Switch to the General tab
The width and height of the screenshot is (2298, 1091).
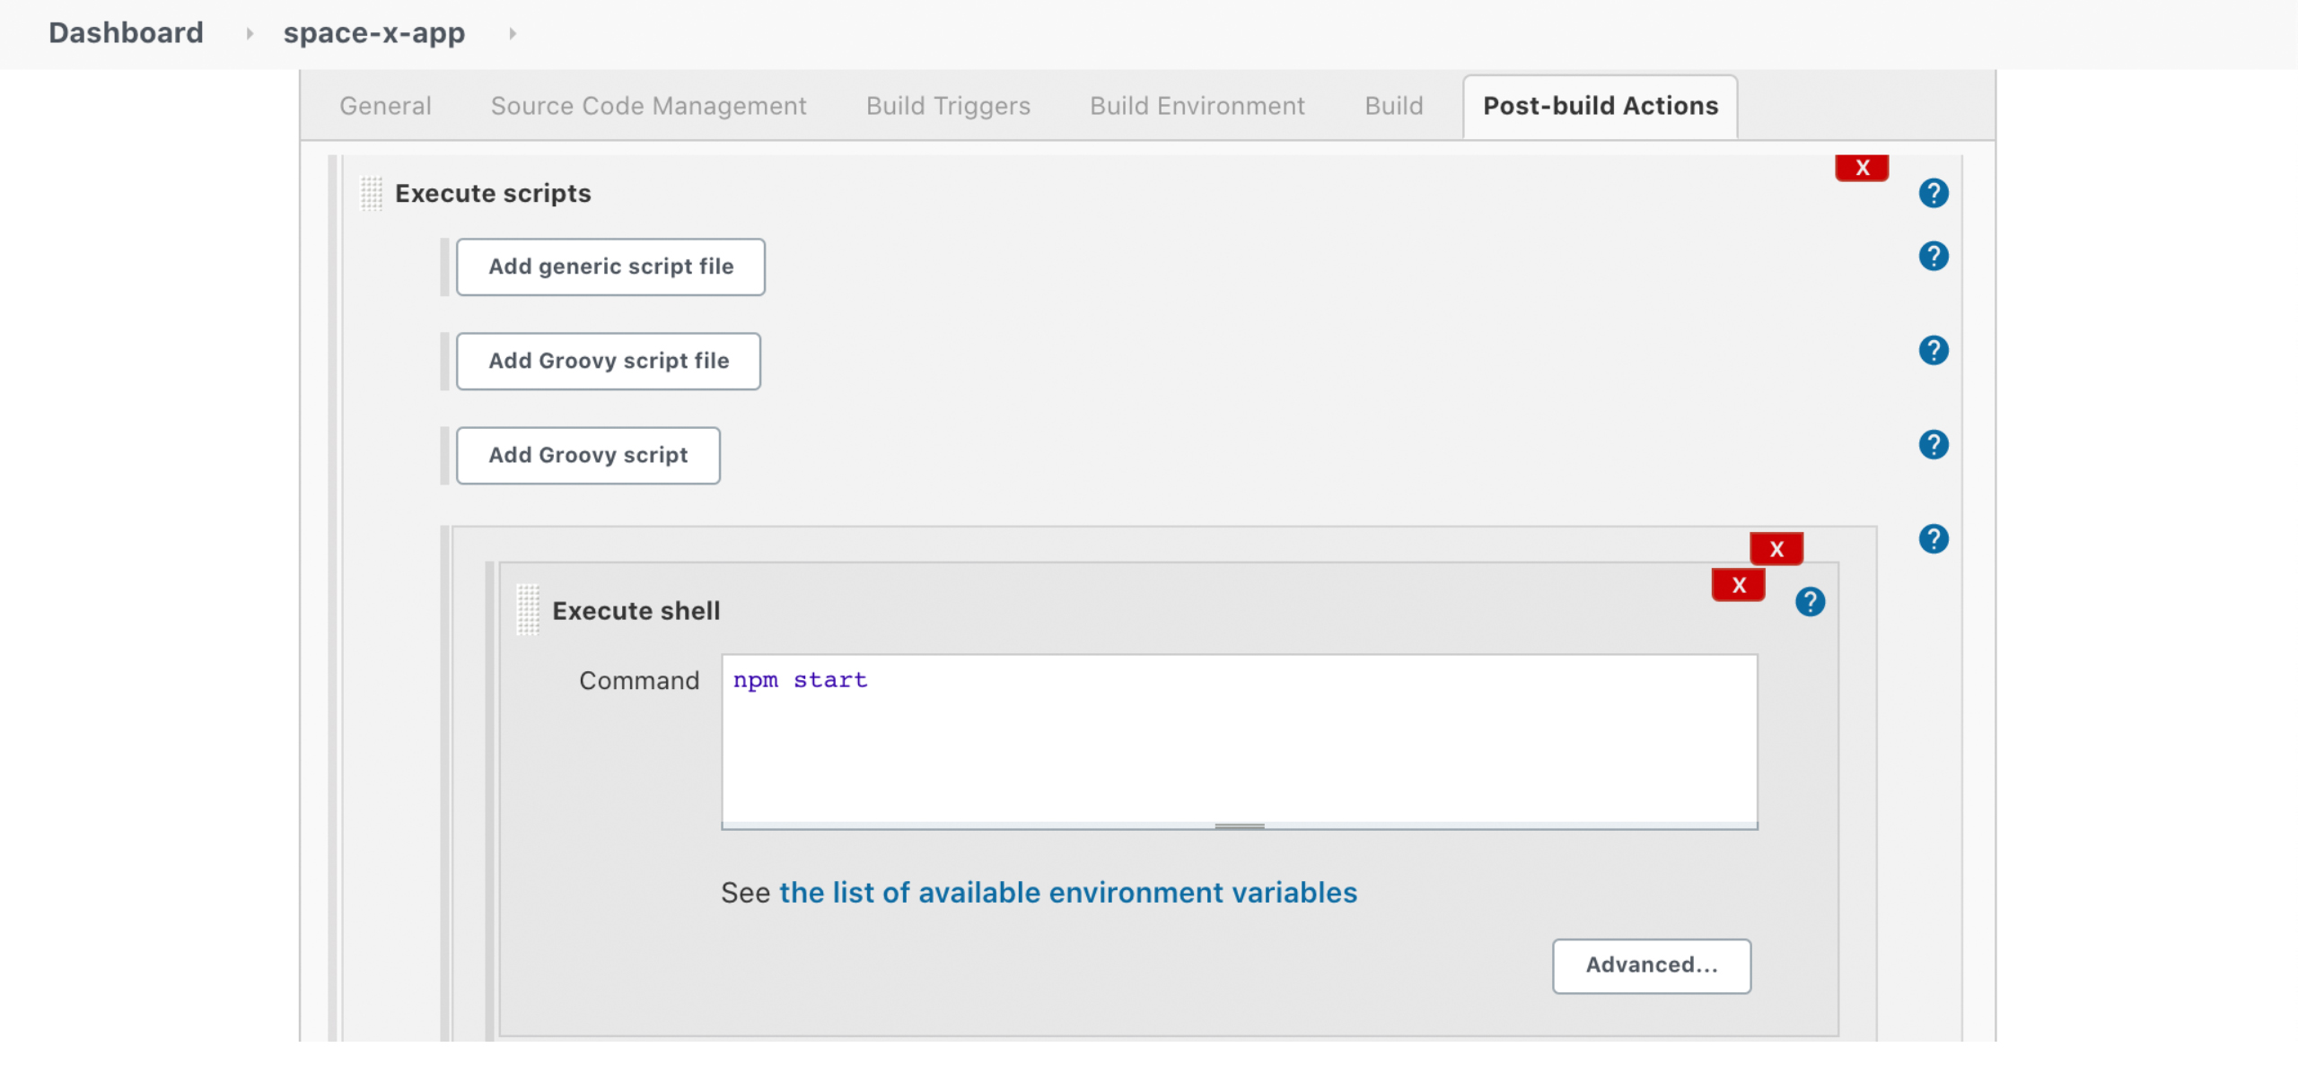click(x=385, y=106)
